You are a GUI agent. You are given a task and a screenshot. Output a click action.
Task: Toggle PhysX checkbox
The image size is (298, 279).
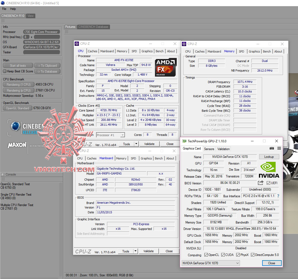[238, 255]
